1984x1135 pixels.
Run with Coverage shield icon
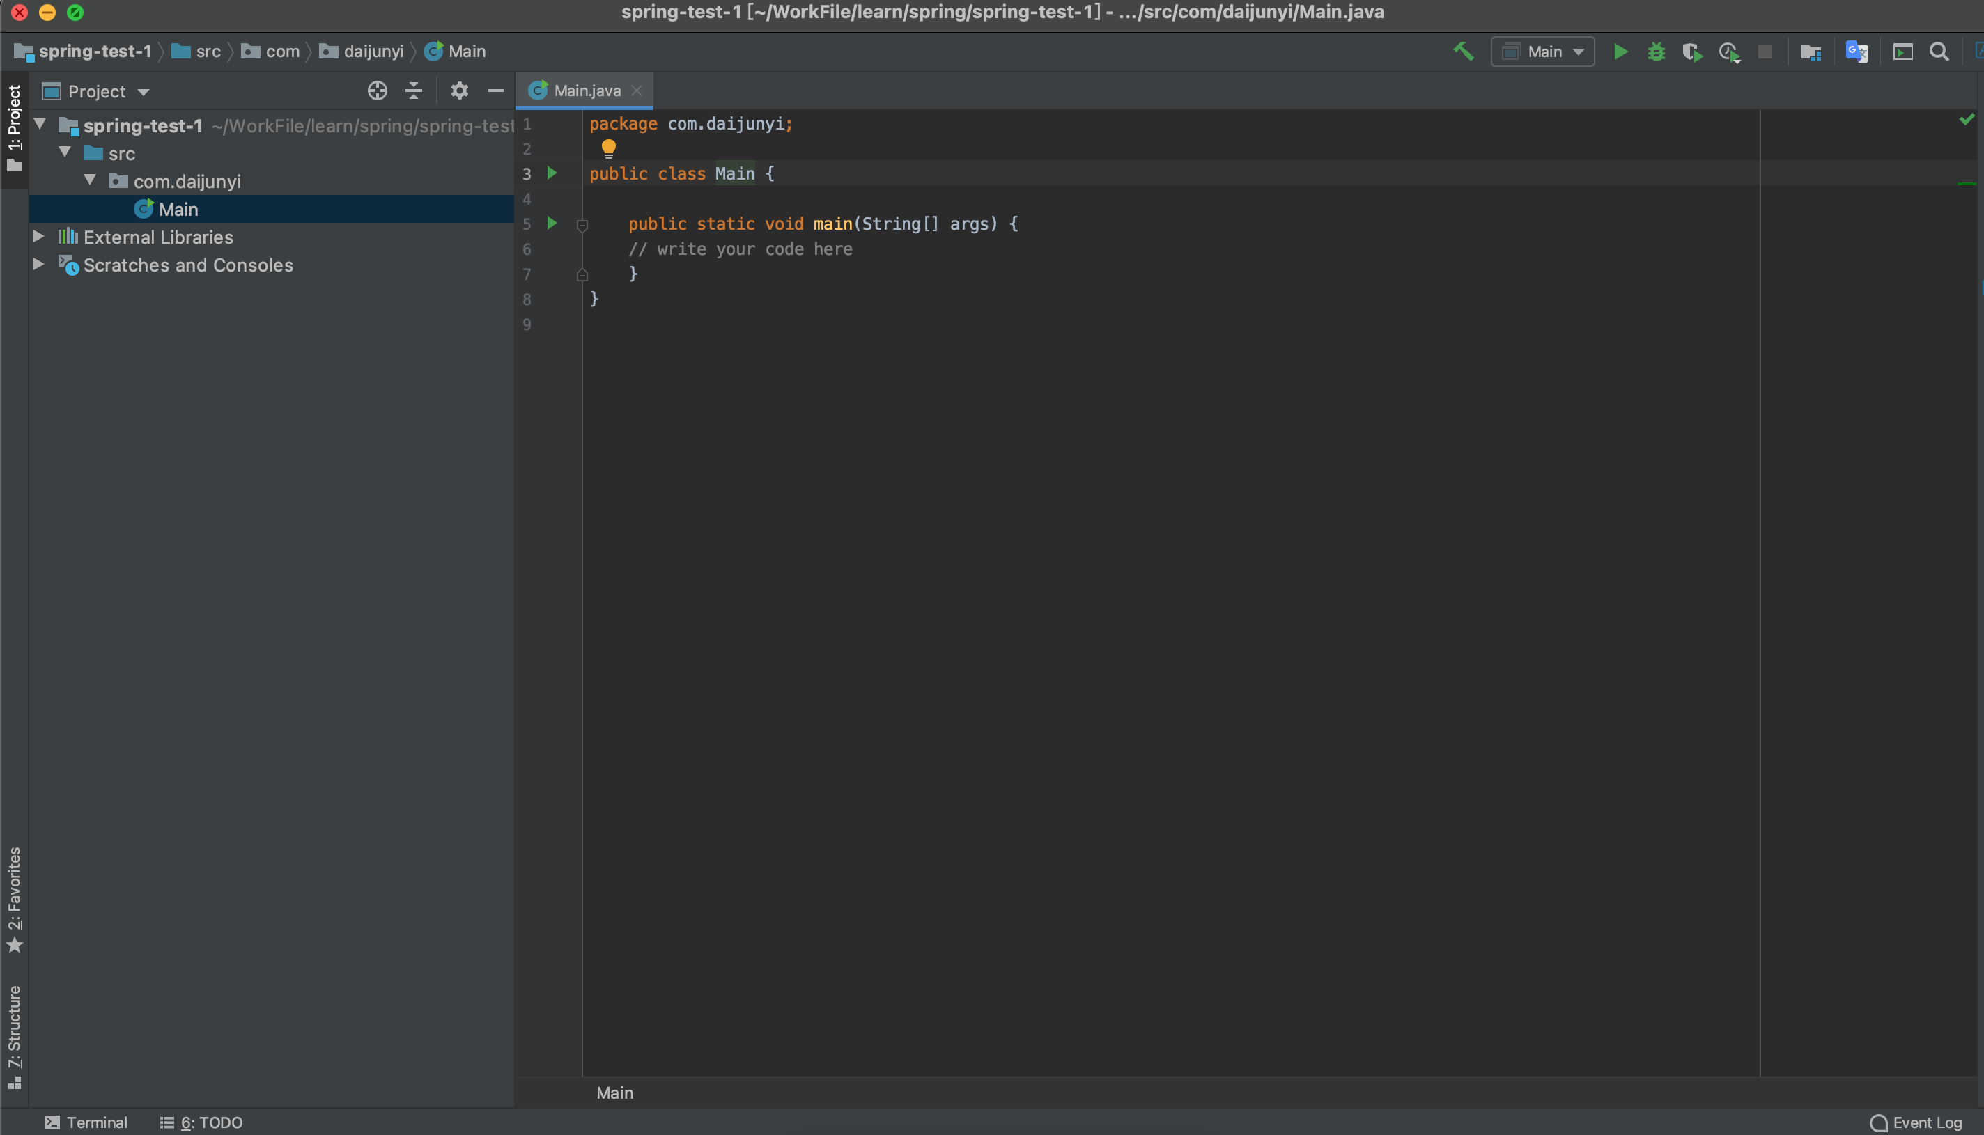(x=1691, y=52)
